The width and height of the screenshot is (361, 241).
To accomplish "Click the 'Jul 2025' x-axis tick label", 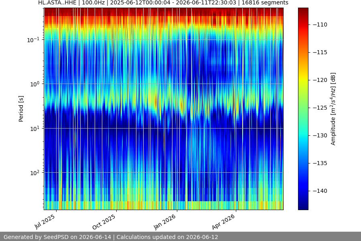I will (x=45, y=221).
